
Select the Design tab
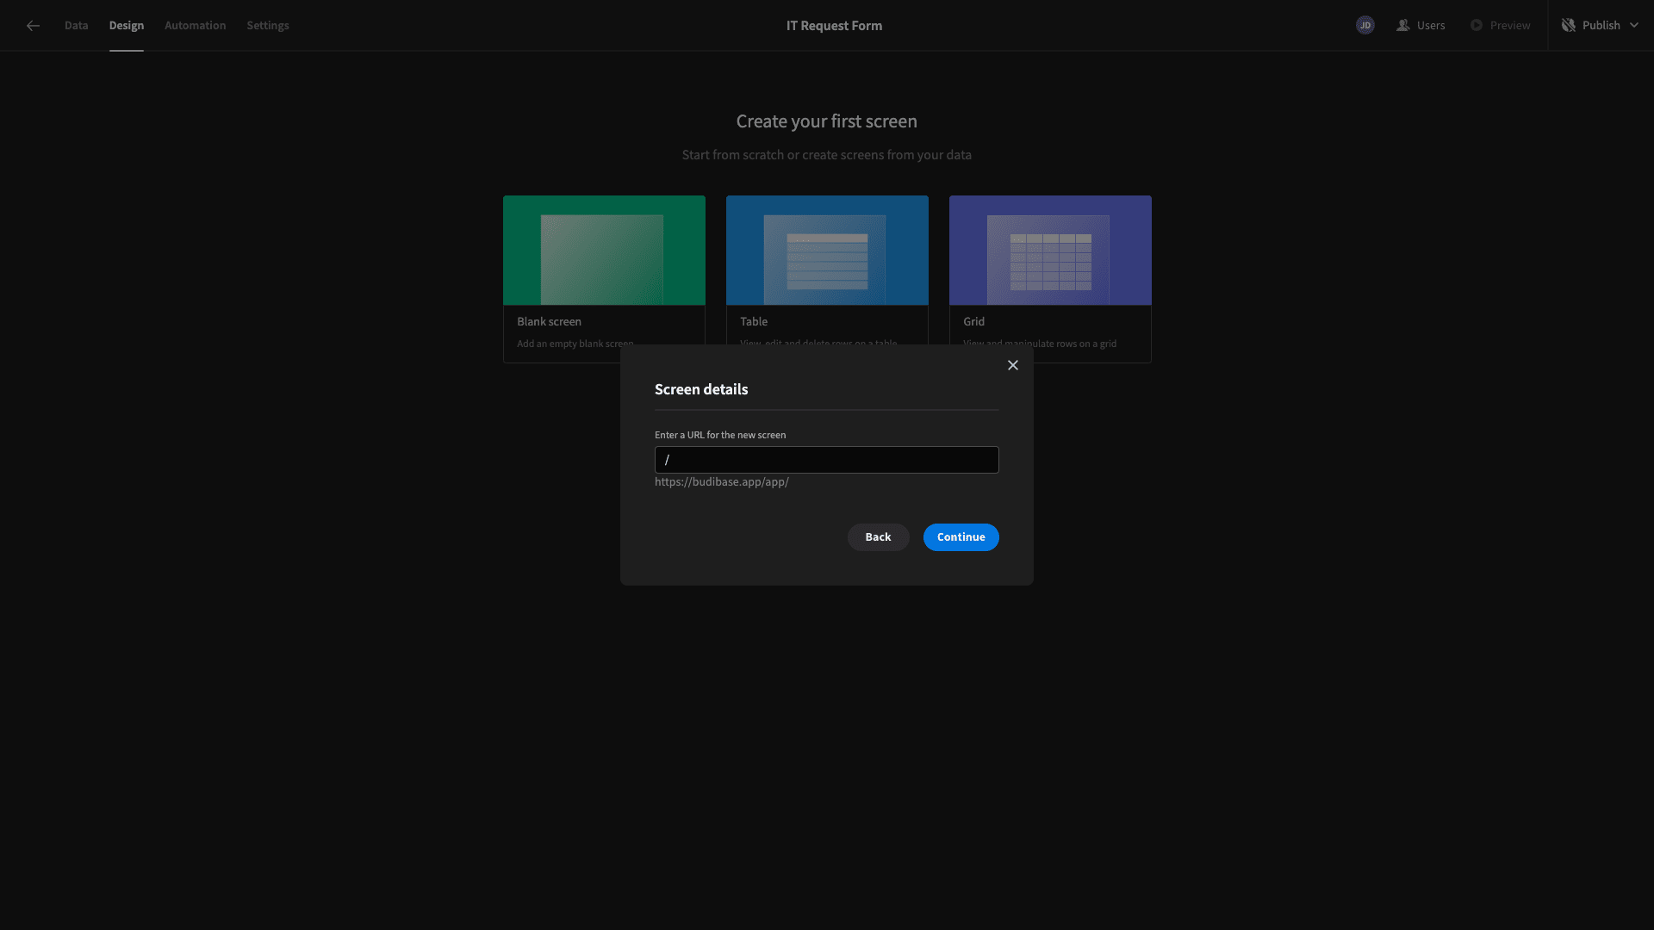127,26
